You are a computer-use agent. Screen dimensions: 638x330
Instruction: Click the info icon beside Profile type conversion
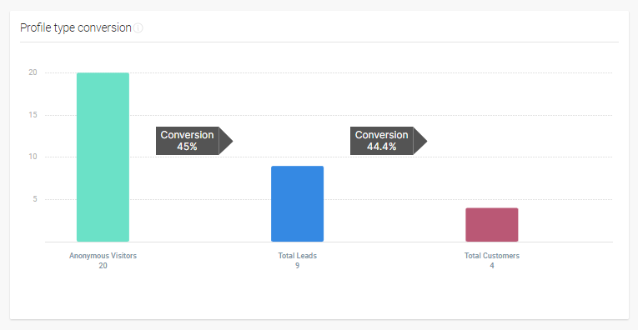point(138,28)
